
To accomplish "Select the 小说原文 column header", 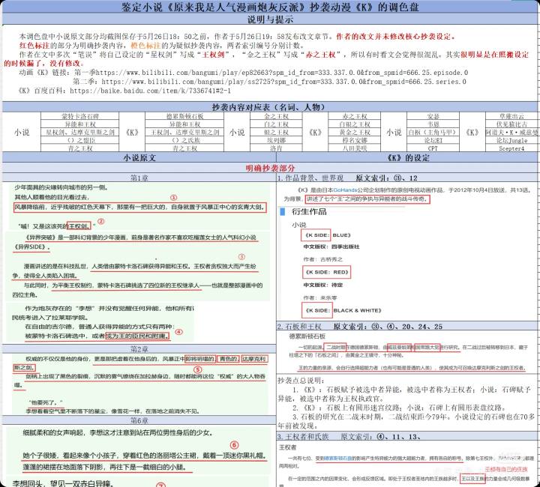I will 139,158.
